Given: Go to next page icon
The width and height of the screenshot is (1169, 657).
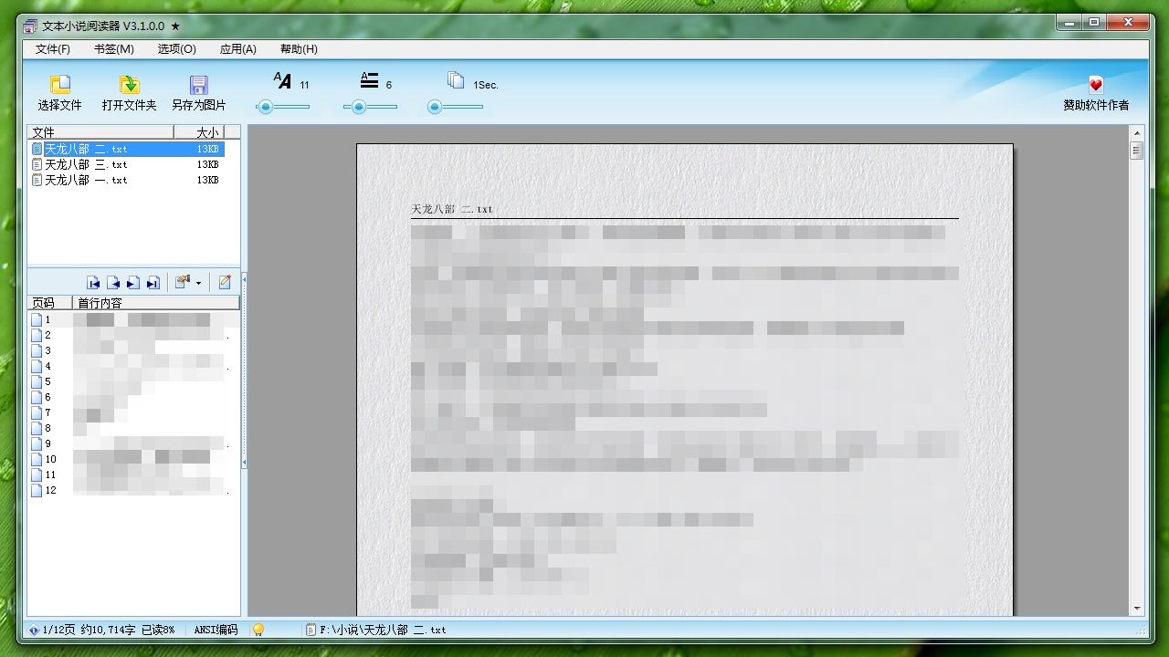Looking at the screenshot, I should coord(133,283).
